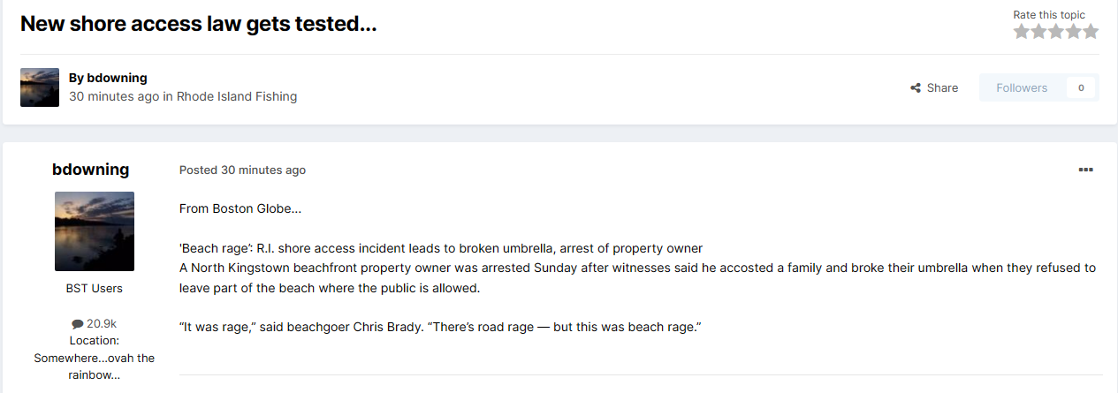Click the fourth rating star
The width and height of the screenshot is (1118, 393).
[1073, 32]
